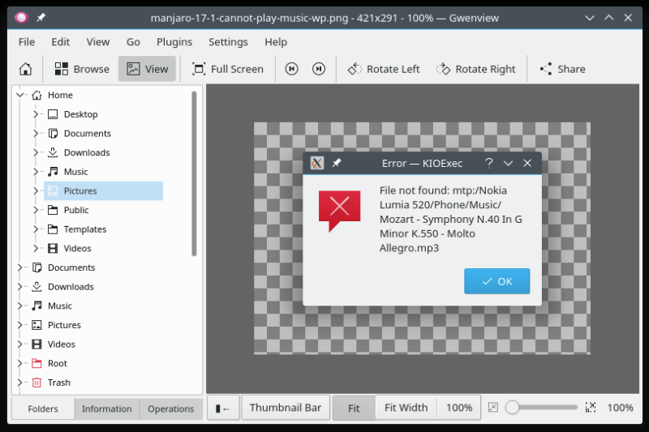The height and width of the screenshot is (432, 649).
Task: Expand the Trash tree item
Action: pos(19,383)
